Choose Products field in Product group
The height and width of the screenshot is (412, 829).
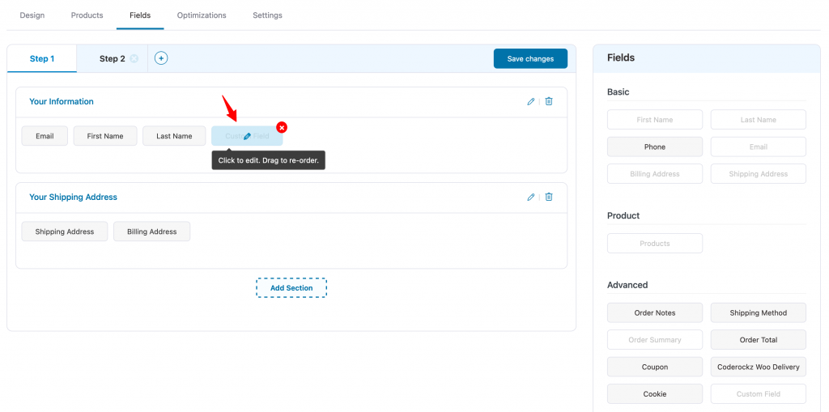pos(654,244)
